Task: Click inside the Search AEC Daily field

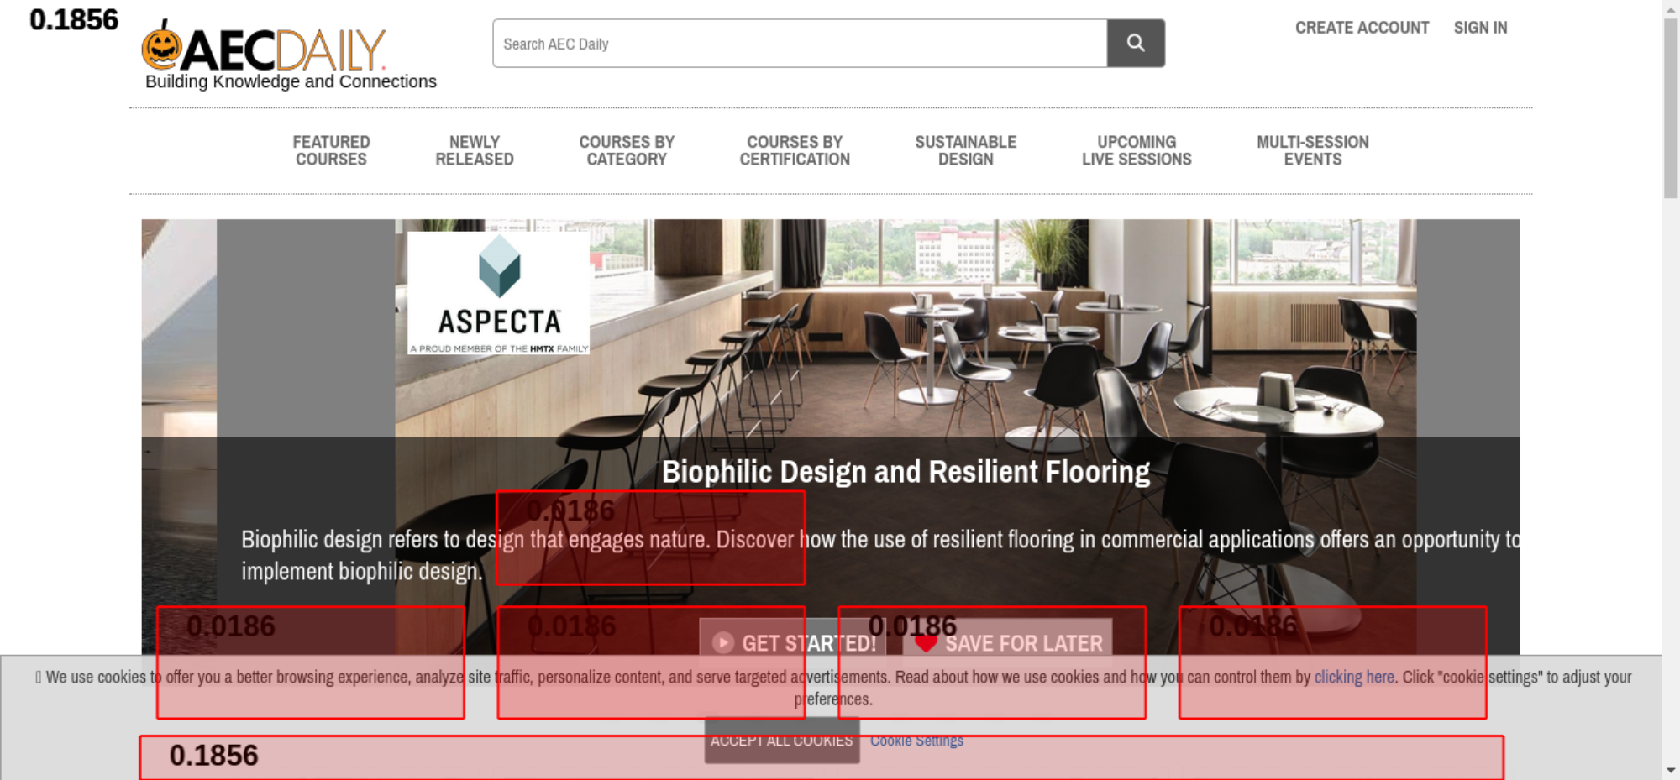Action: click(x=798, y=44)
